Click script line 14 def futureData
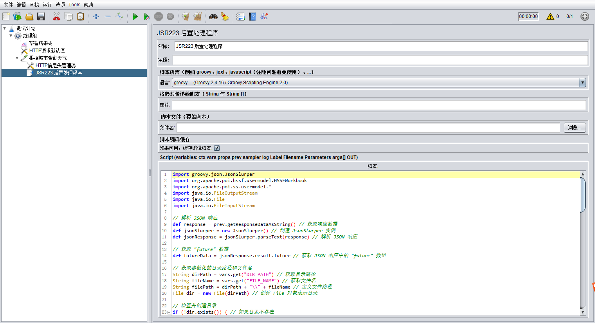Viewport: 595px width, 323px height. (x=279, y=256)
